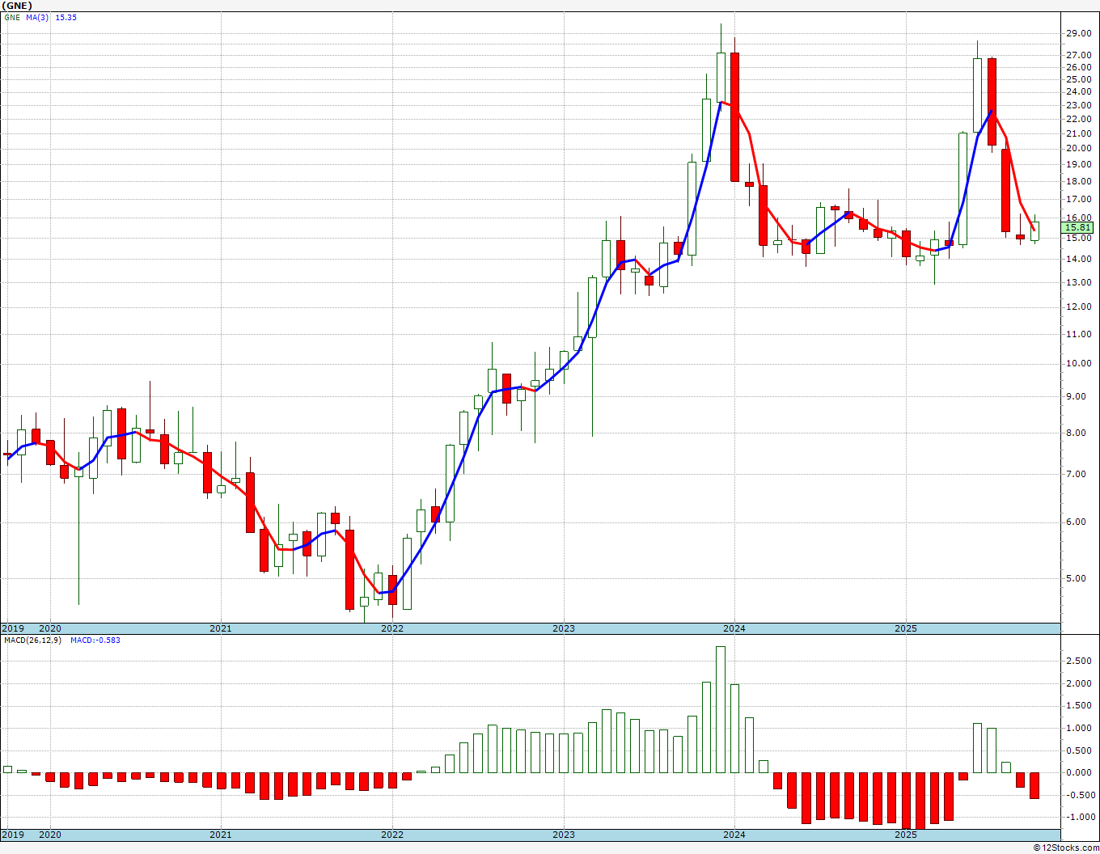Click the 2020 label on MACD time axis
This screenshot has width=1100, height=854.
(x=50, y=835)
